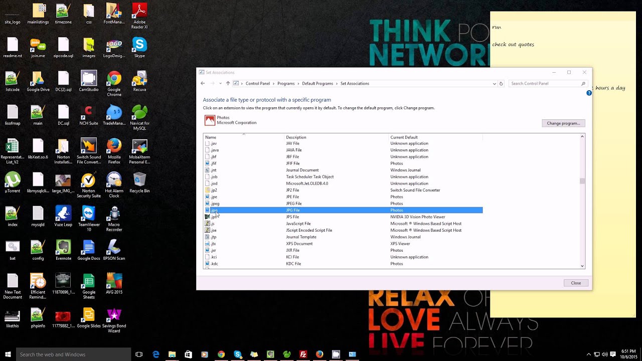Image resolution: width=642 pixels, height=361 pixels.
Task: Select the Recycle Bin icon
Action: click(x=139, y=183)
